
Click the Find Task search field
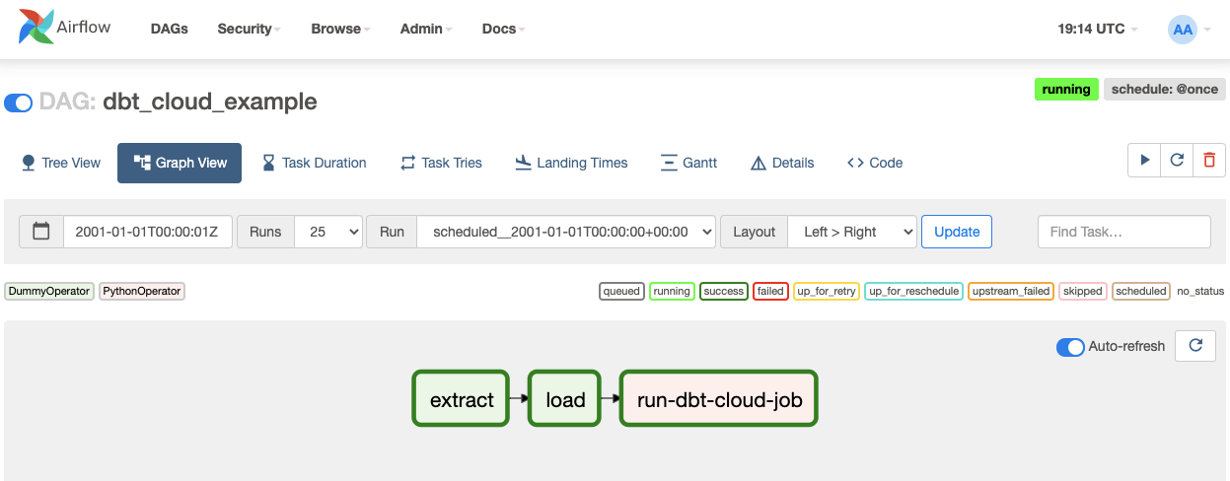(x=1123, y=232)
